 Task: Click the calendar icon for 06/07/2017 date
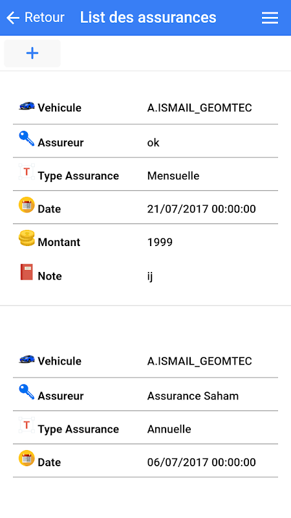click(27, 458)
